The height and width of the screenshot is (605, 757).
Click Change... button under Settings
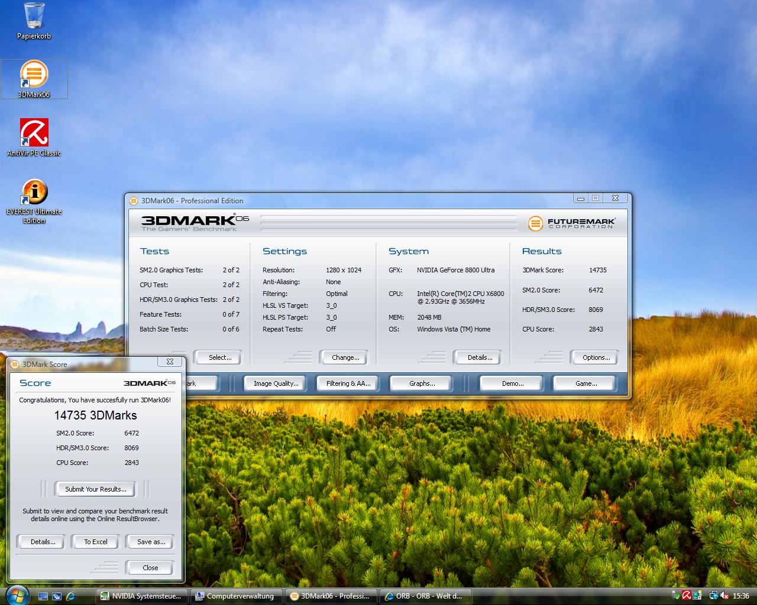pos(344,357)
